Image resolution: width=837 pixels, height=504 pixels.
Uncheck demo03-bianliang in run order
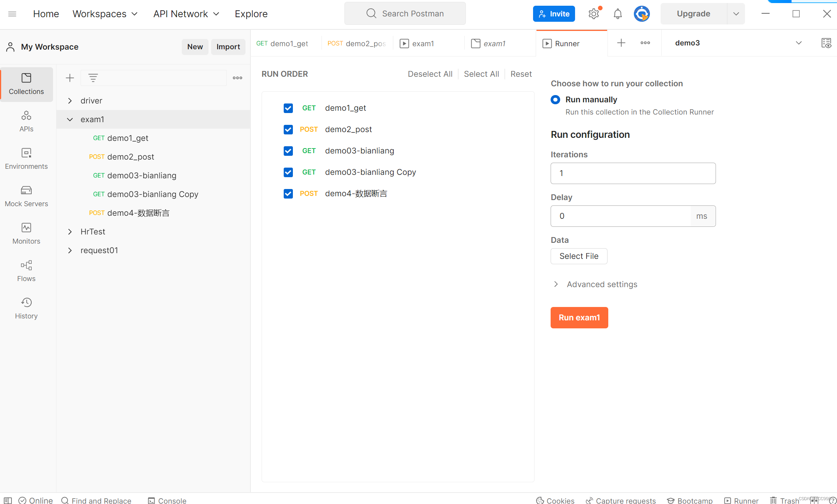(288, 151)
